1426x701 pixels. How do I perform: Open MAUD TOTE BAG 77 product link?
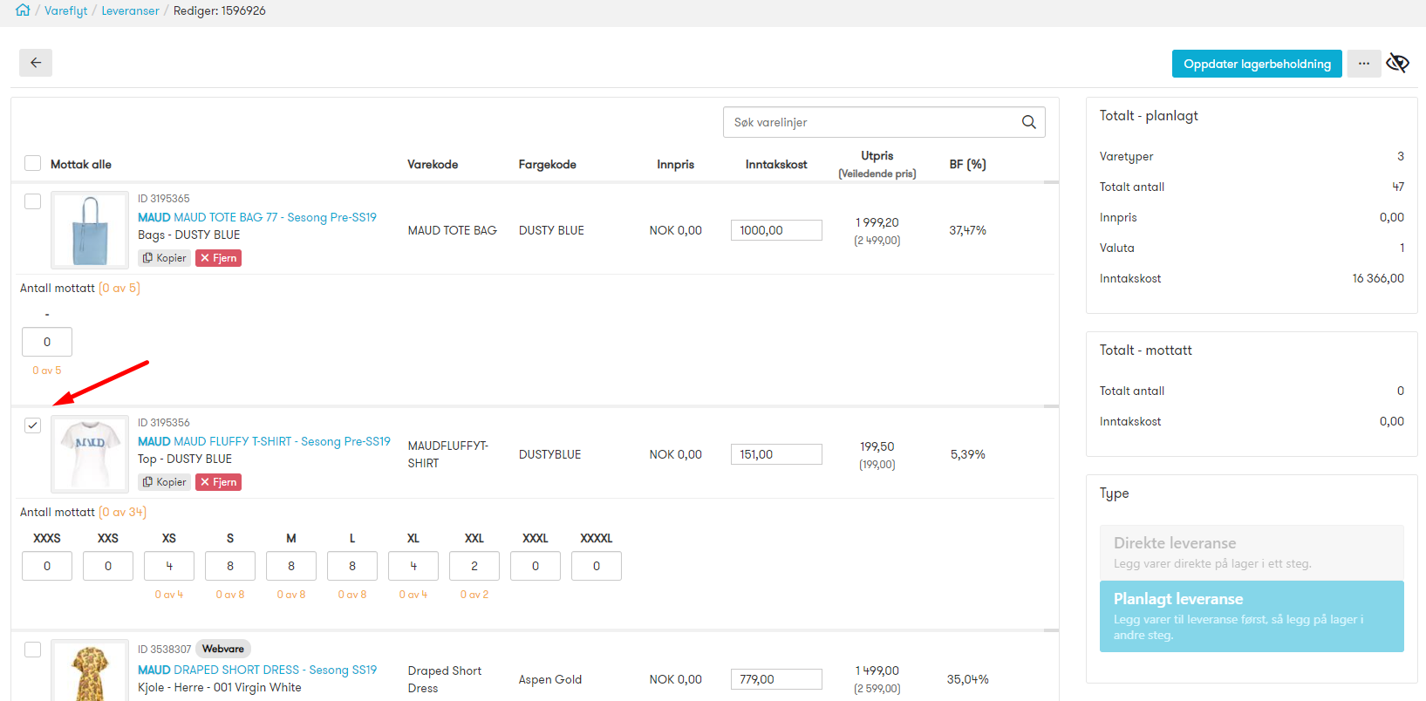pyautogui.click(x=257, y=217)
